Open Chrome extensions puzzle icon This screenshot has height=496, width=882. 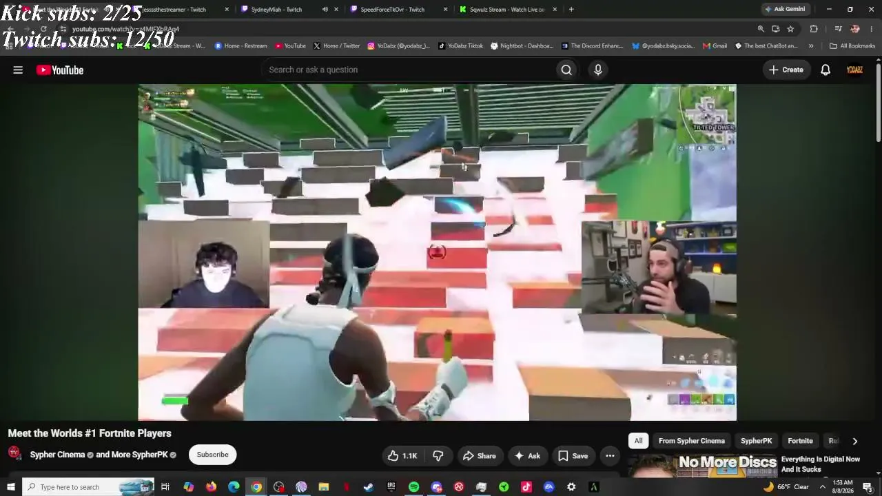(814, 29)
